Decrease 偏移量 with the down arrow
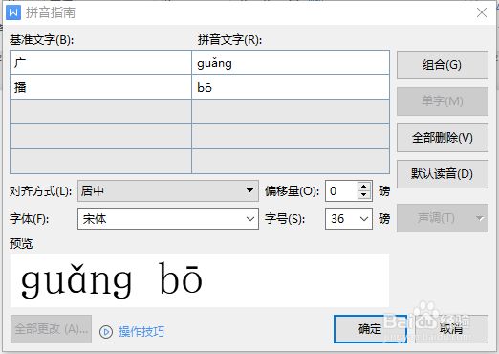The height and width of the screenshot is (354, 499). (x=364, y=195)
